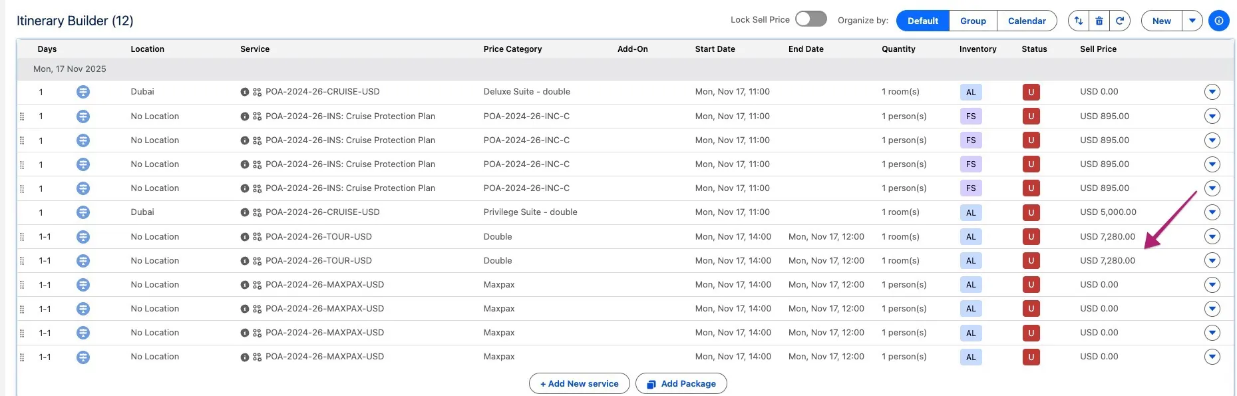Viewport: 1237px width, 396px height.
Task: Click the trash delete icon in toolbar
Action: [1099, 21]
